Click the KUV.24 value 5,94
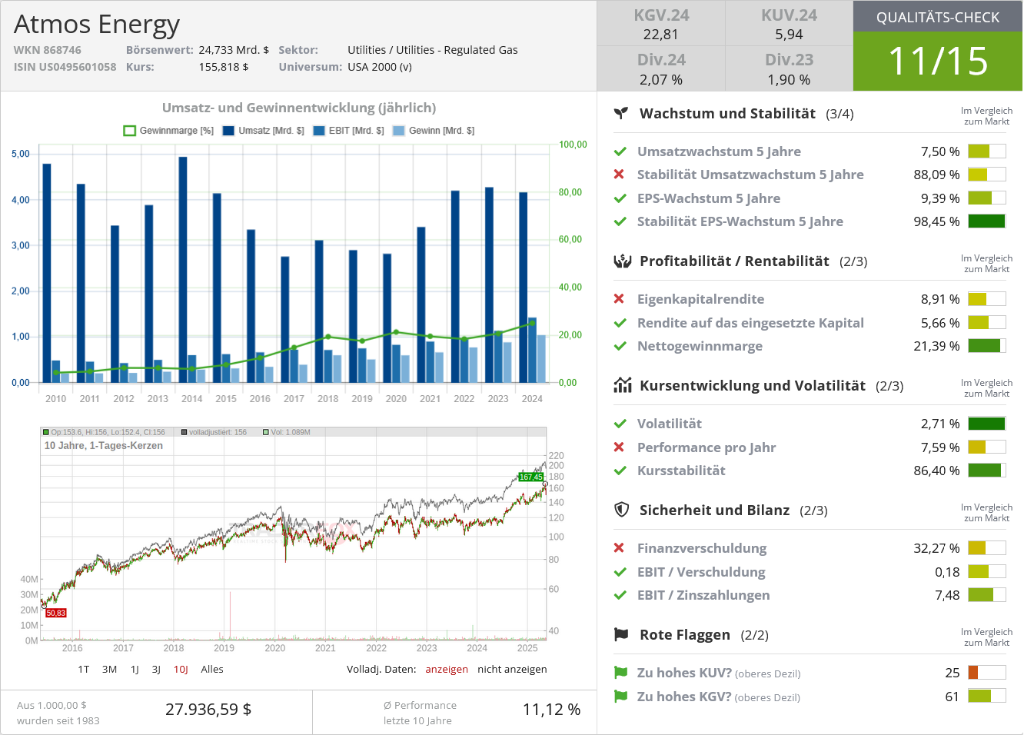 pyautogui.click(x=789, y=35)
